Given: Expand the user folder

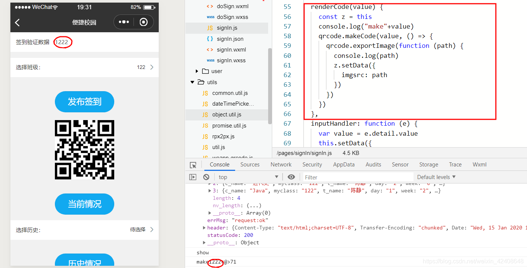Looking at the screenshot, I should point(197,71).
